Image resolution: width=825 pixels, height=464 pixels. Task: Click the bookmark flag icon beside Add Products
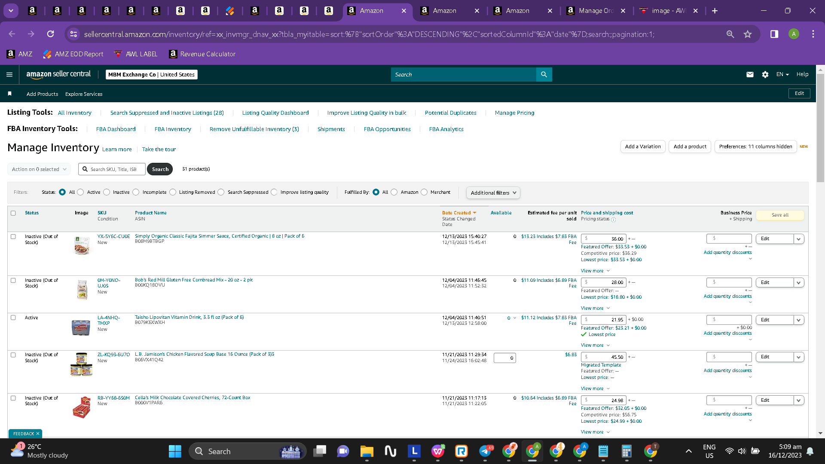click(9, 94)
